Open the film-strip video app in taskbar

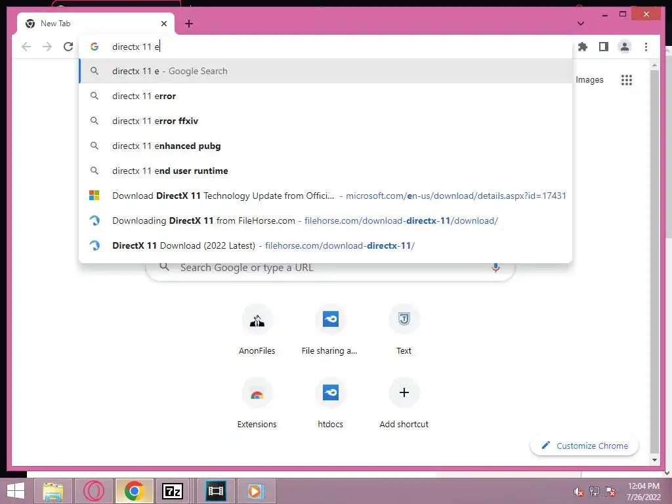pos(215,491)
